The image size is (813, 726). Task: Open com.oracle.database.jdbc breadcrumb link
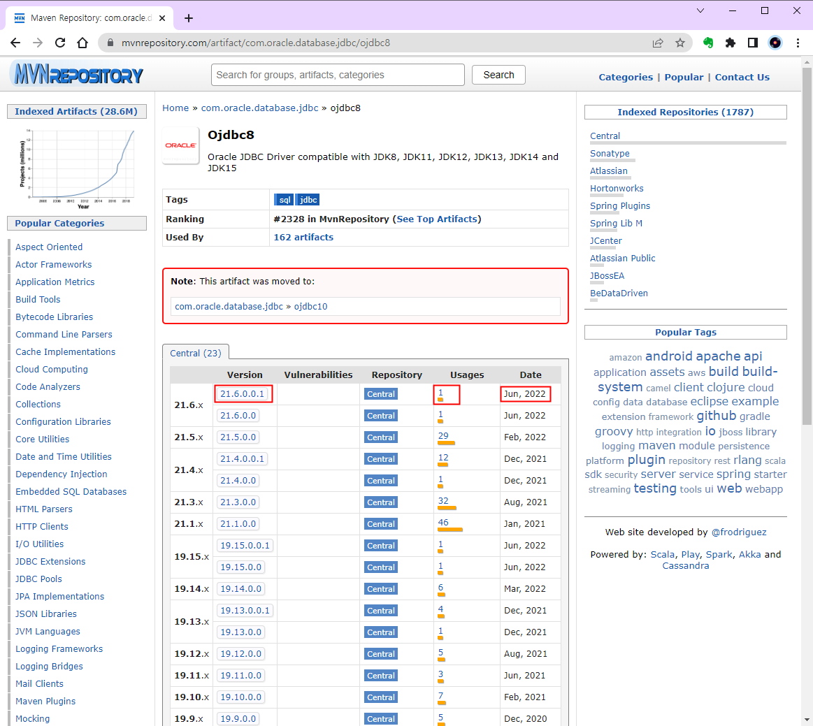click(x=259, y=108)
